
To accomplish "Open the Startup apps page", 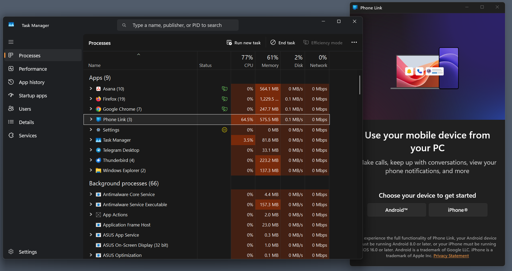I will 33,95.
